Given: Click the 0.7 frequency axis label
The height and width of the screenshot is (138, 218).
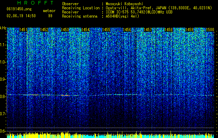Looking at the screenshot, I should [3, 114].
